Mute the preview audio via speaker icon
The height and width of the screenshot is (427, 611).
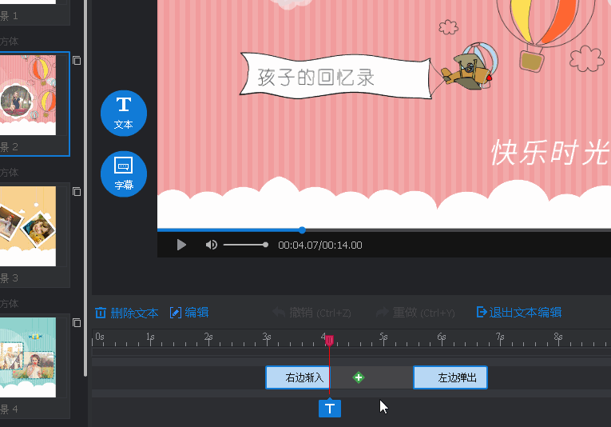[211, 245]
